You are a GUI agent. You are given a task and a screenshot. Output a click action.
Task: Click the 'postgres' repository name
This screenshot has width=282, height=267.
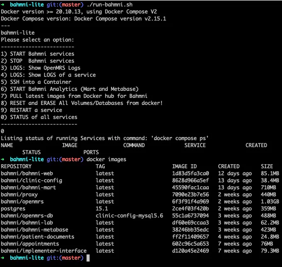13,209
